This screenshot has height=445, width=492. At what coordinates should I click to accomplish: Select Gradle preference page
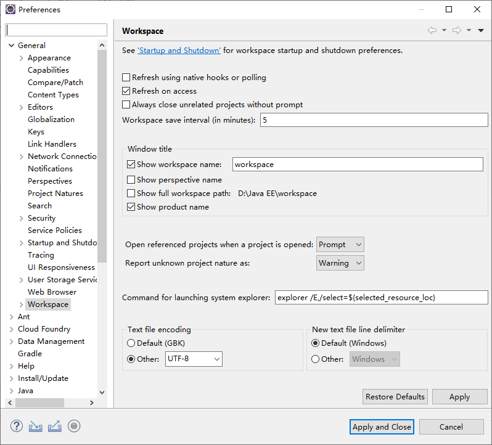click(x=30, y=353)
